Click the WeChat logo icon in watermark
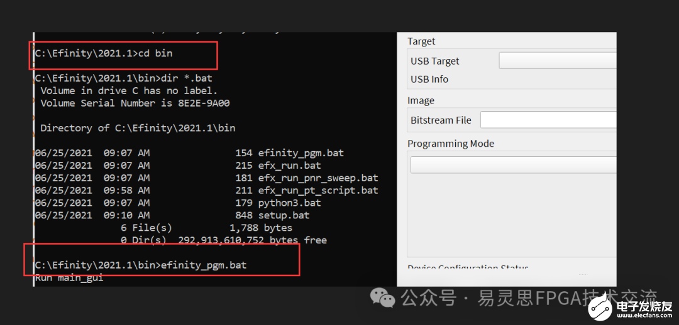This screenshot has height=325, width=679. point(382,297)
